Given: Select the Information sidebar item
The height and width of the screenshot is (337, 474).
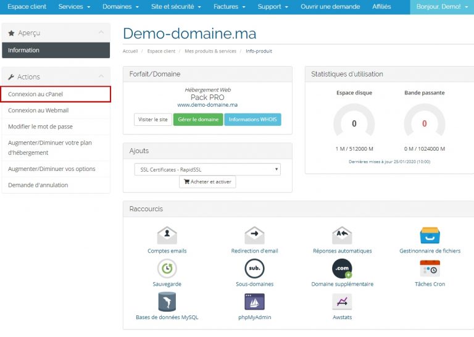Looking at the screenshot, I should click(x=56, y=50).
